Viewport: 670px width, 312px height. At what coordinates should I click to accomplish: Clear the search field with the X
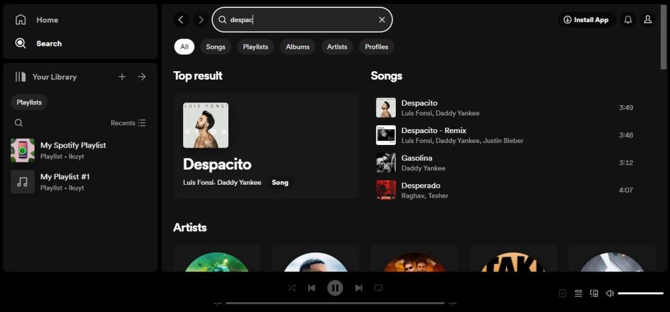(x=382, y=20)
